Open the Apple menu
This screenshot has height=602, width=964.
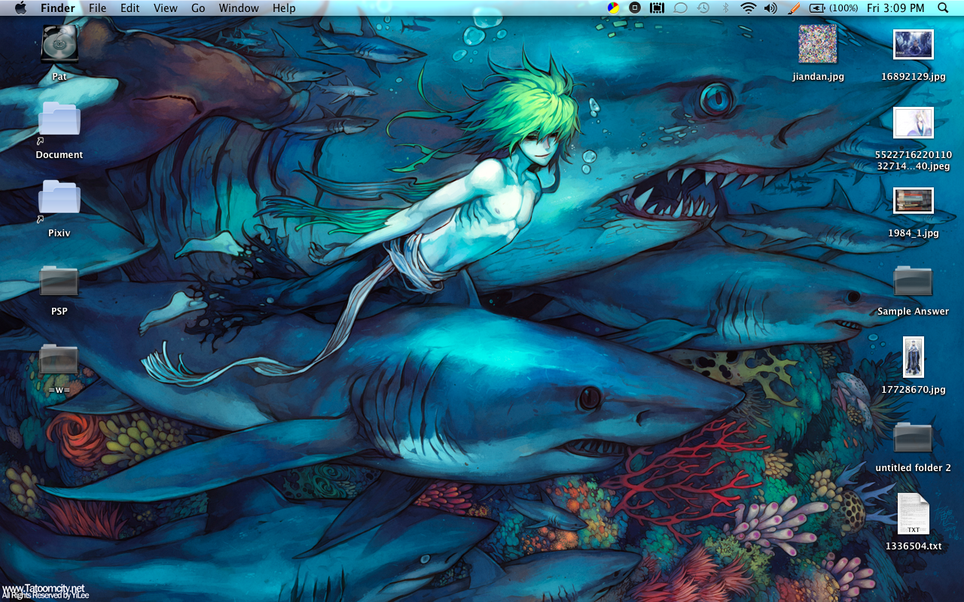[20, 8]
